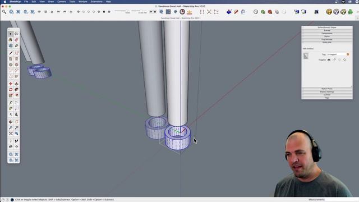Click the blue solid tools icon
Image resolution: width=359 pixels, height=202 pixels.
click(x=229, y=12)
